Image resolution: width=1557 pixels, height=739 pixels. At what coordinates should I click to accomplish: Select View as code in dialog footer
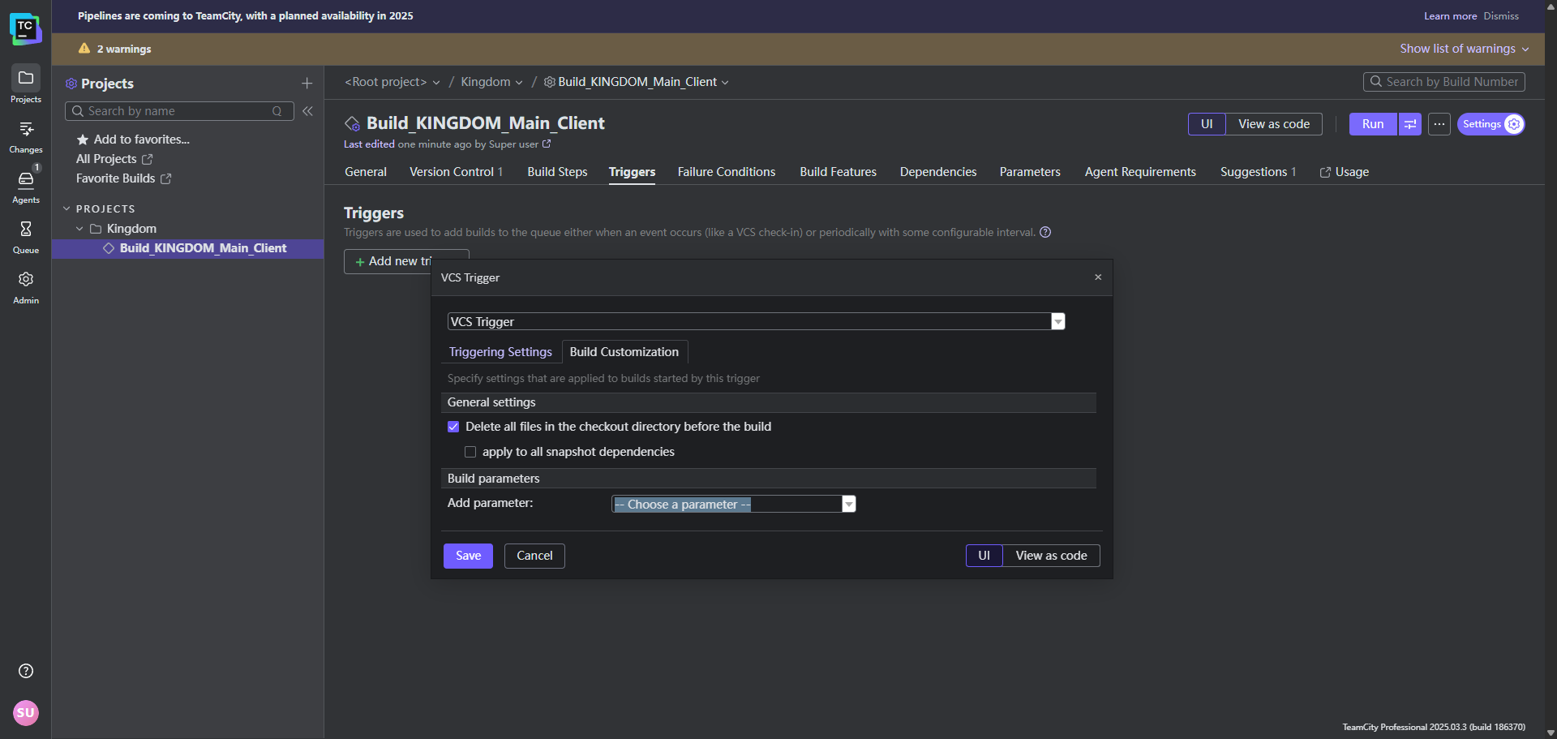click(x=1051, y=556)
